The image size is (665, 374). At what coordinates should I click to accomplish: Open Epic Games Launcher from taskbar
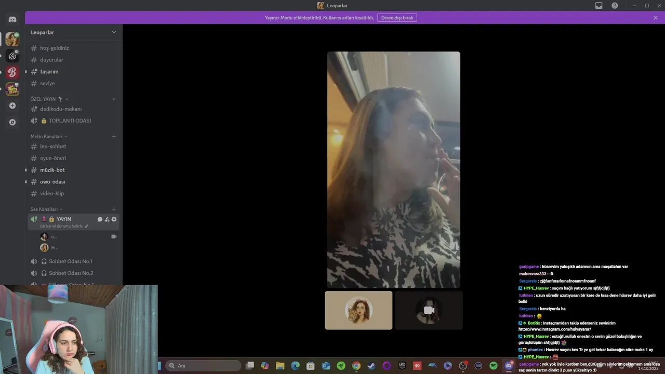(x=402, y=366)
